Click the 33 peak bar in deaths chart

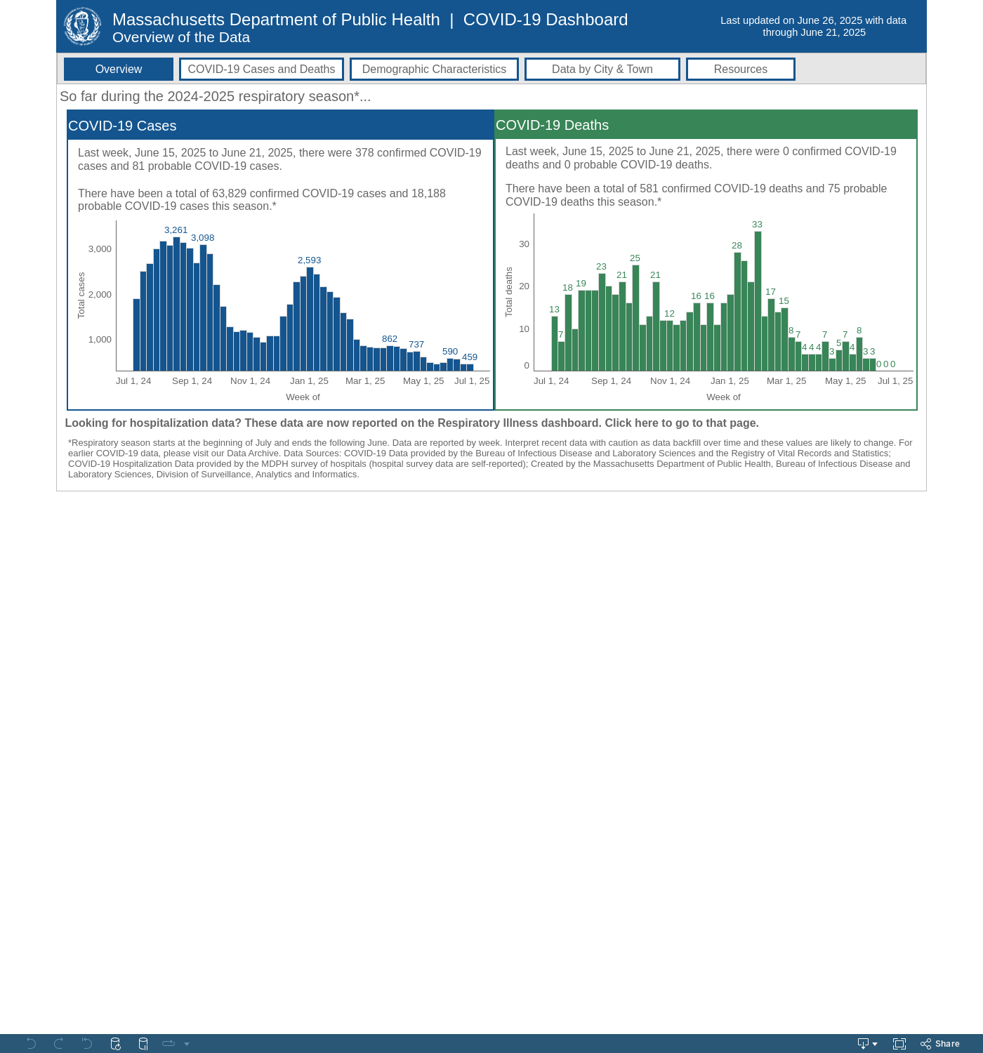758,302
